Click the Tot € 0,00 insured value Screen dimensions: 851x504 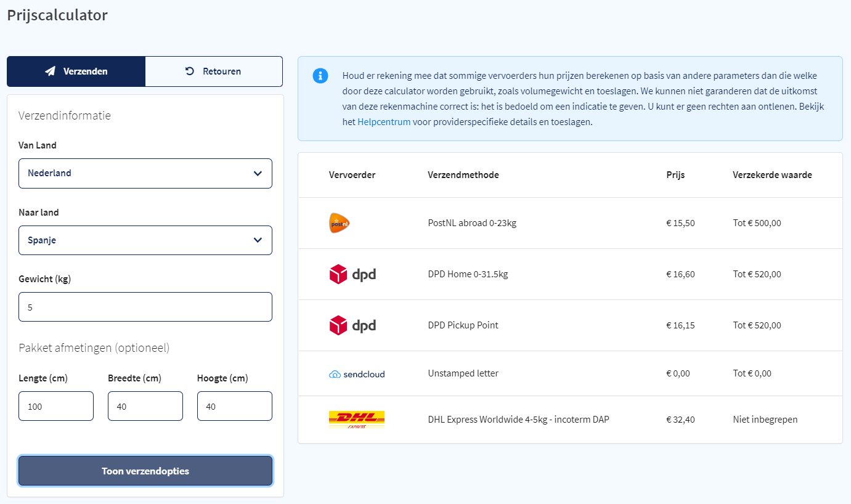click(752, 373)
